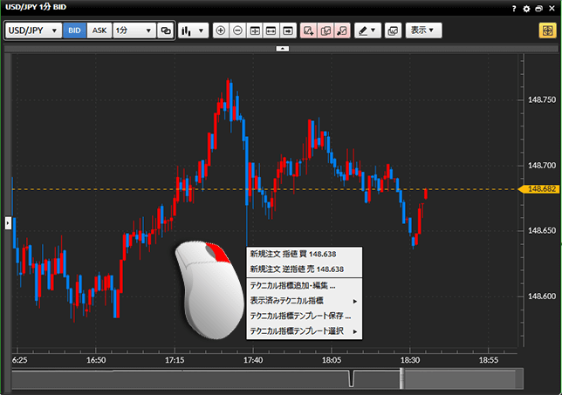Click the fit-width horizontal arrows icon

pos(271,31)
